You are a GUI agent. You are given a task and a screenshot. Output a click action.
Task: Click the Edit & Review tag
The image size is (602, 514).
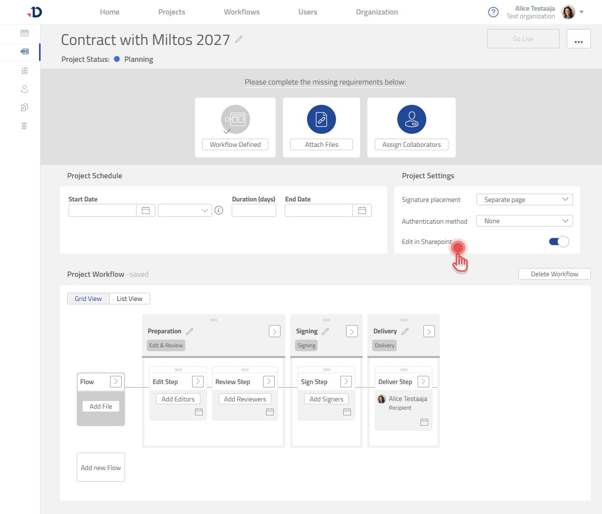pyautogui.click(x=166, y=345)
